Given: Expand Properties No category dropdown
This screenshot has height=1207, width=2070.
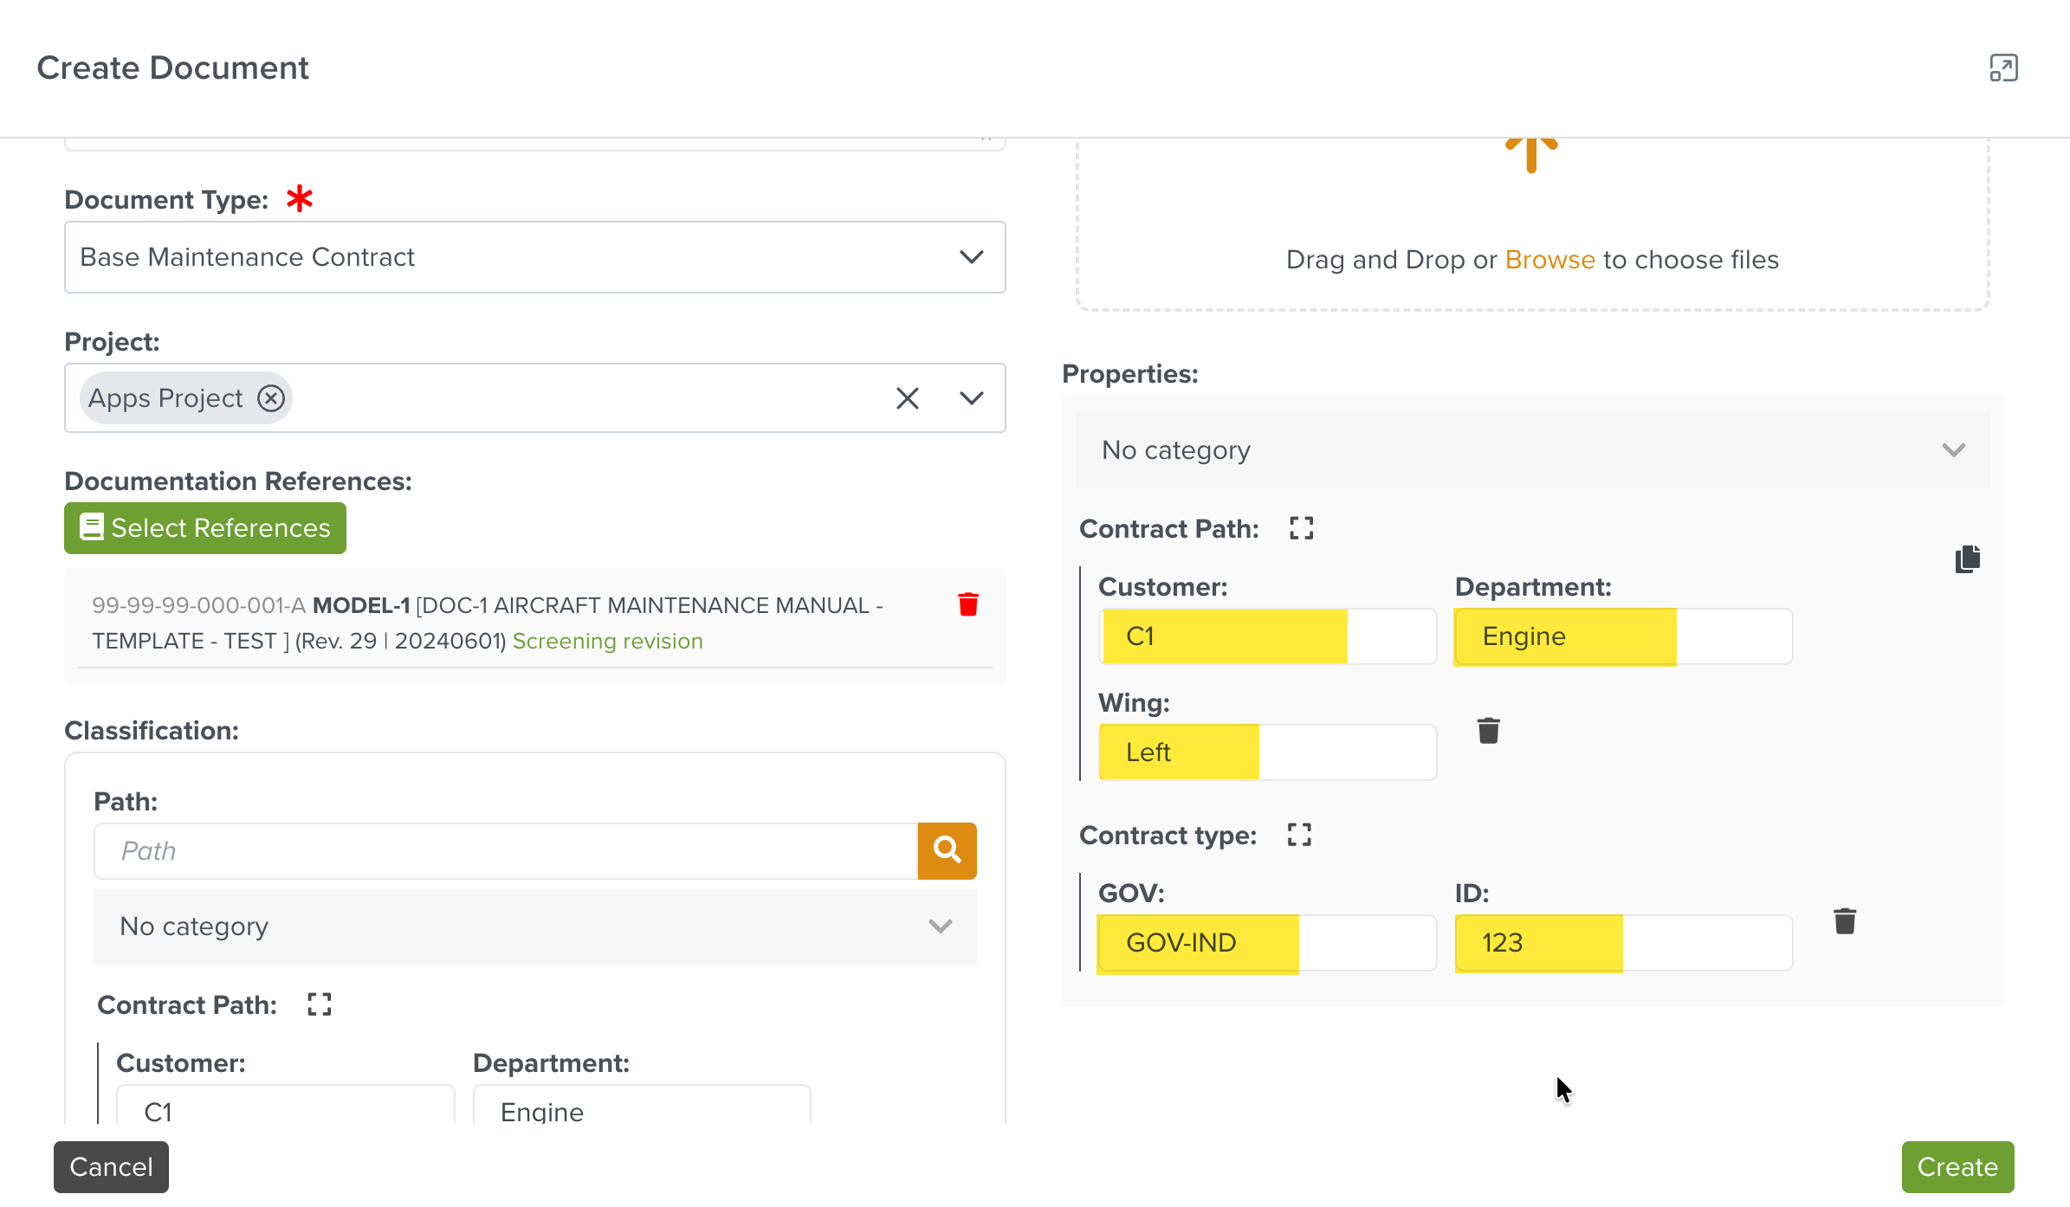Looking at the screenshot, I should pyautogui.click(x=1953, y=450).
